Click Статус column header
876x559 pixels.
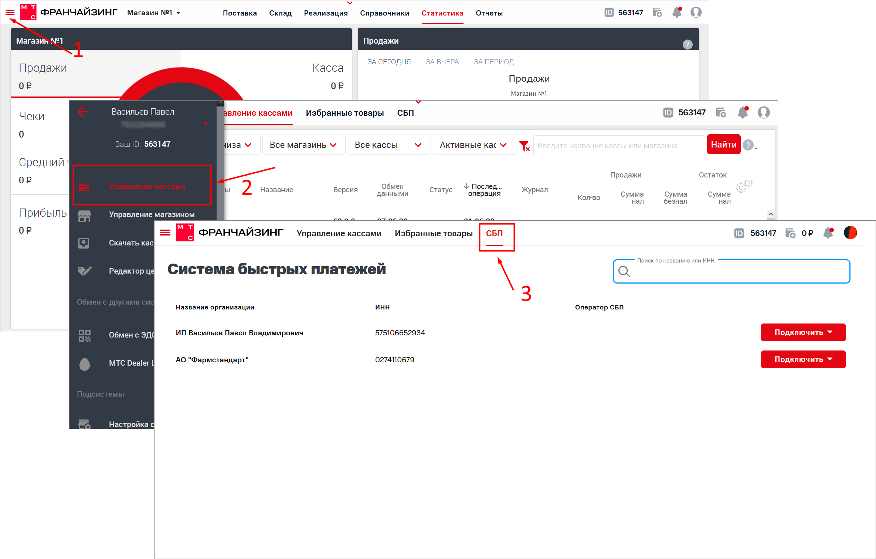tap(441, 190)
